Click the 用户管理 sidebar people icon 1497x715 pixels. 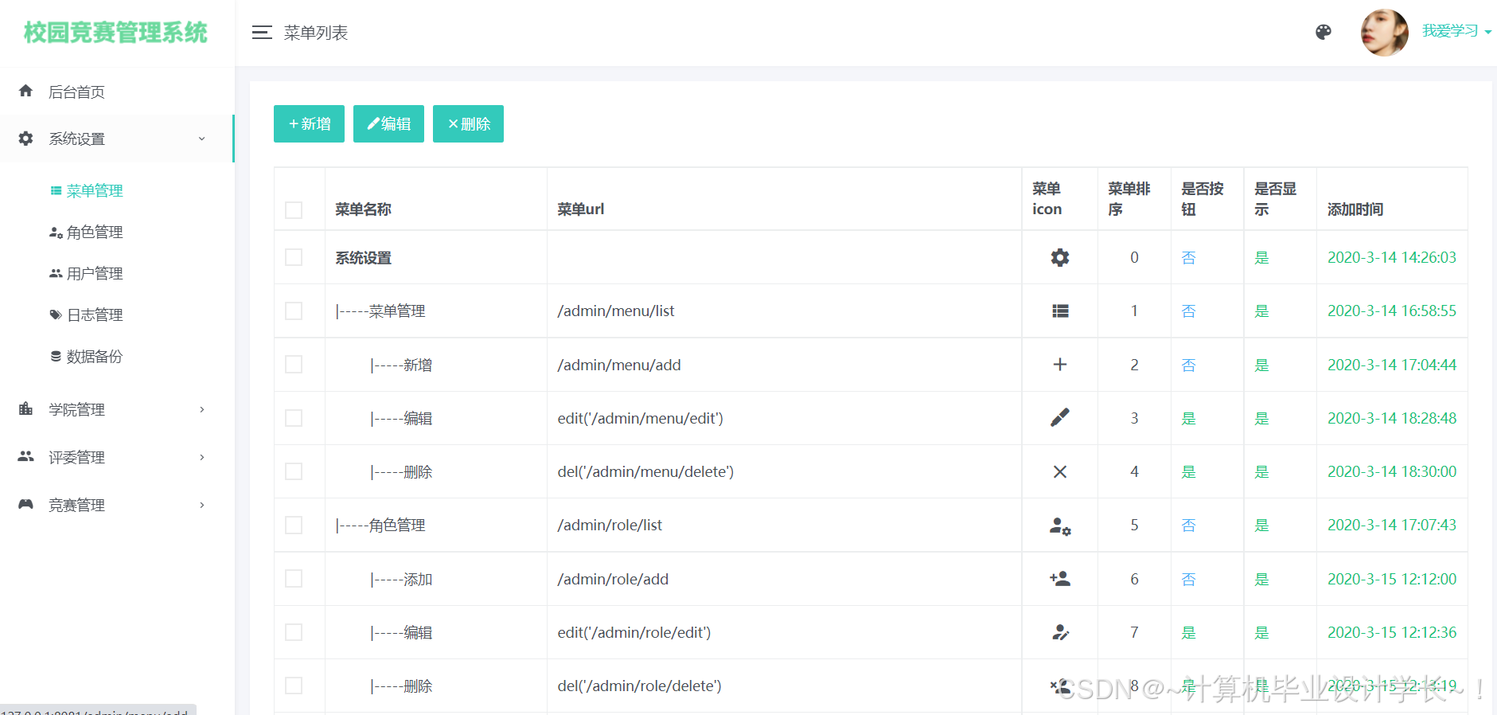coord(56,273)
